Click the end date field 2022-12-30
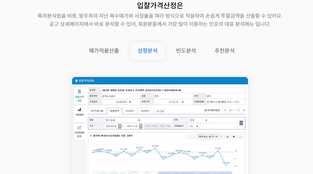The image size is (313, 174). pyautogui.click(x=132, y=126)
